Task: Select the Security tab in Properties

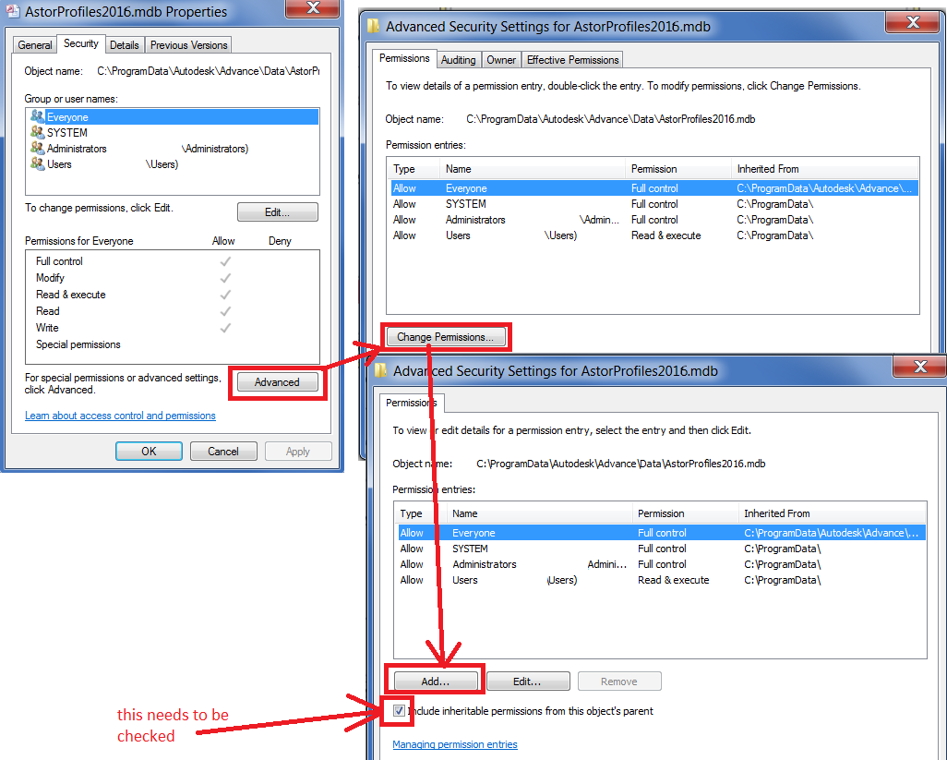Action: [x=81, y=43]
